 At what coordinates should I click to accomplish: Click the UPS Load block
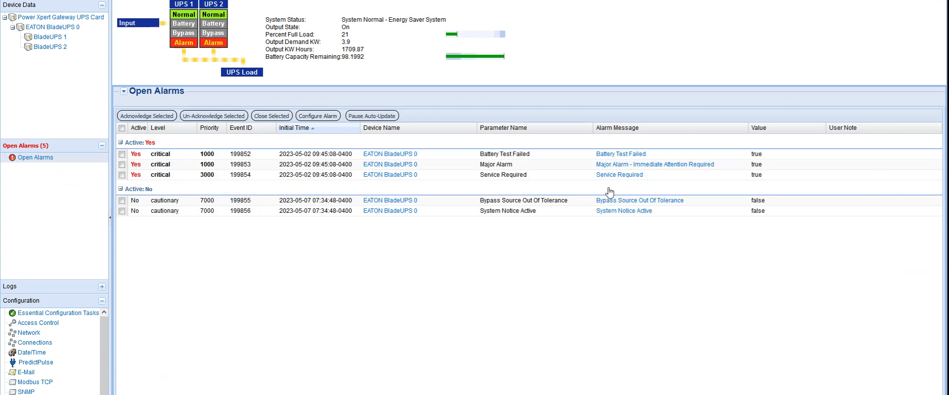(x=242, y=72)
